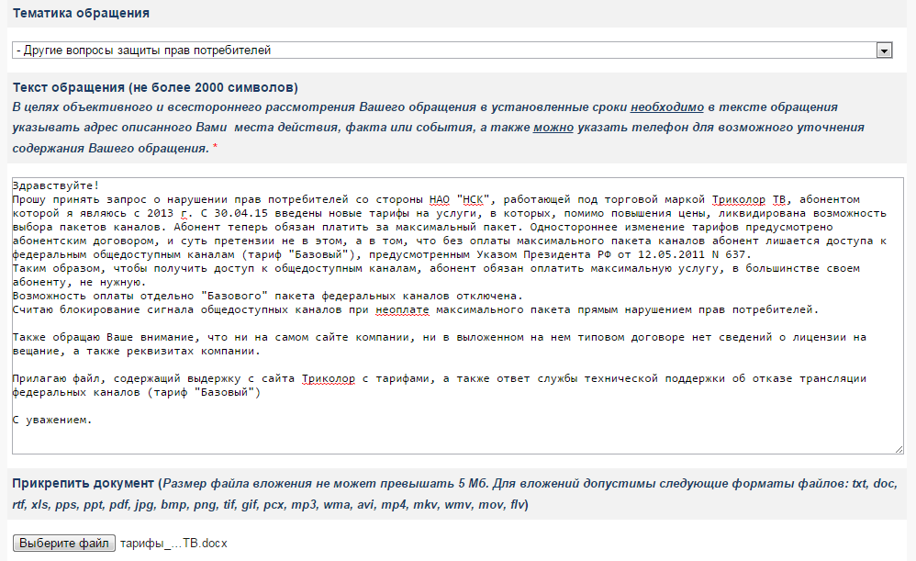
Task: Click the text 'Также обращаю Ваше внимание'
Action: pos(104,337)
